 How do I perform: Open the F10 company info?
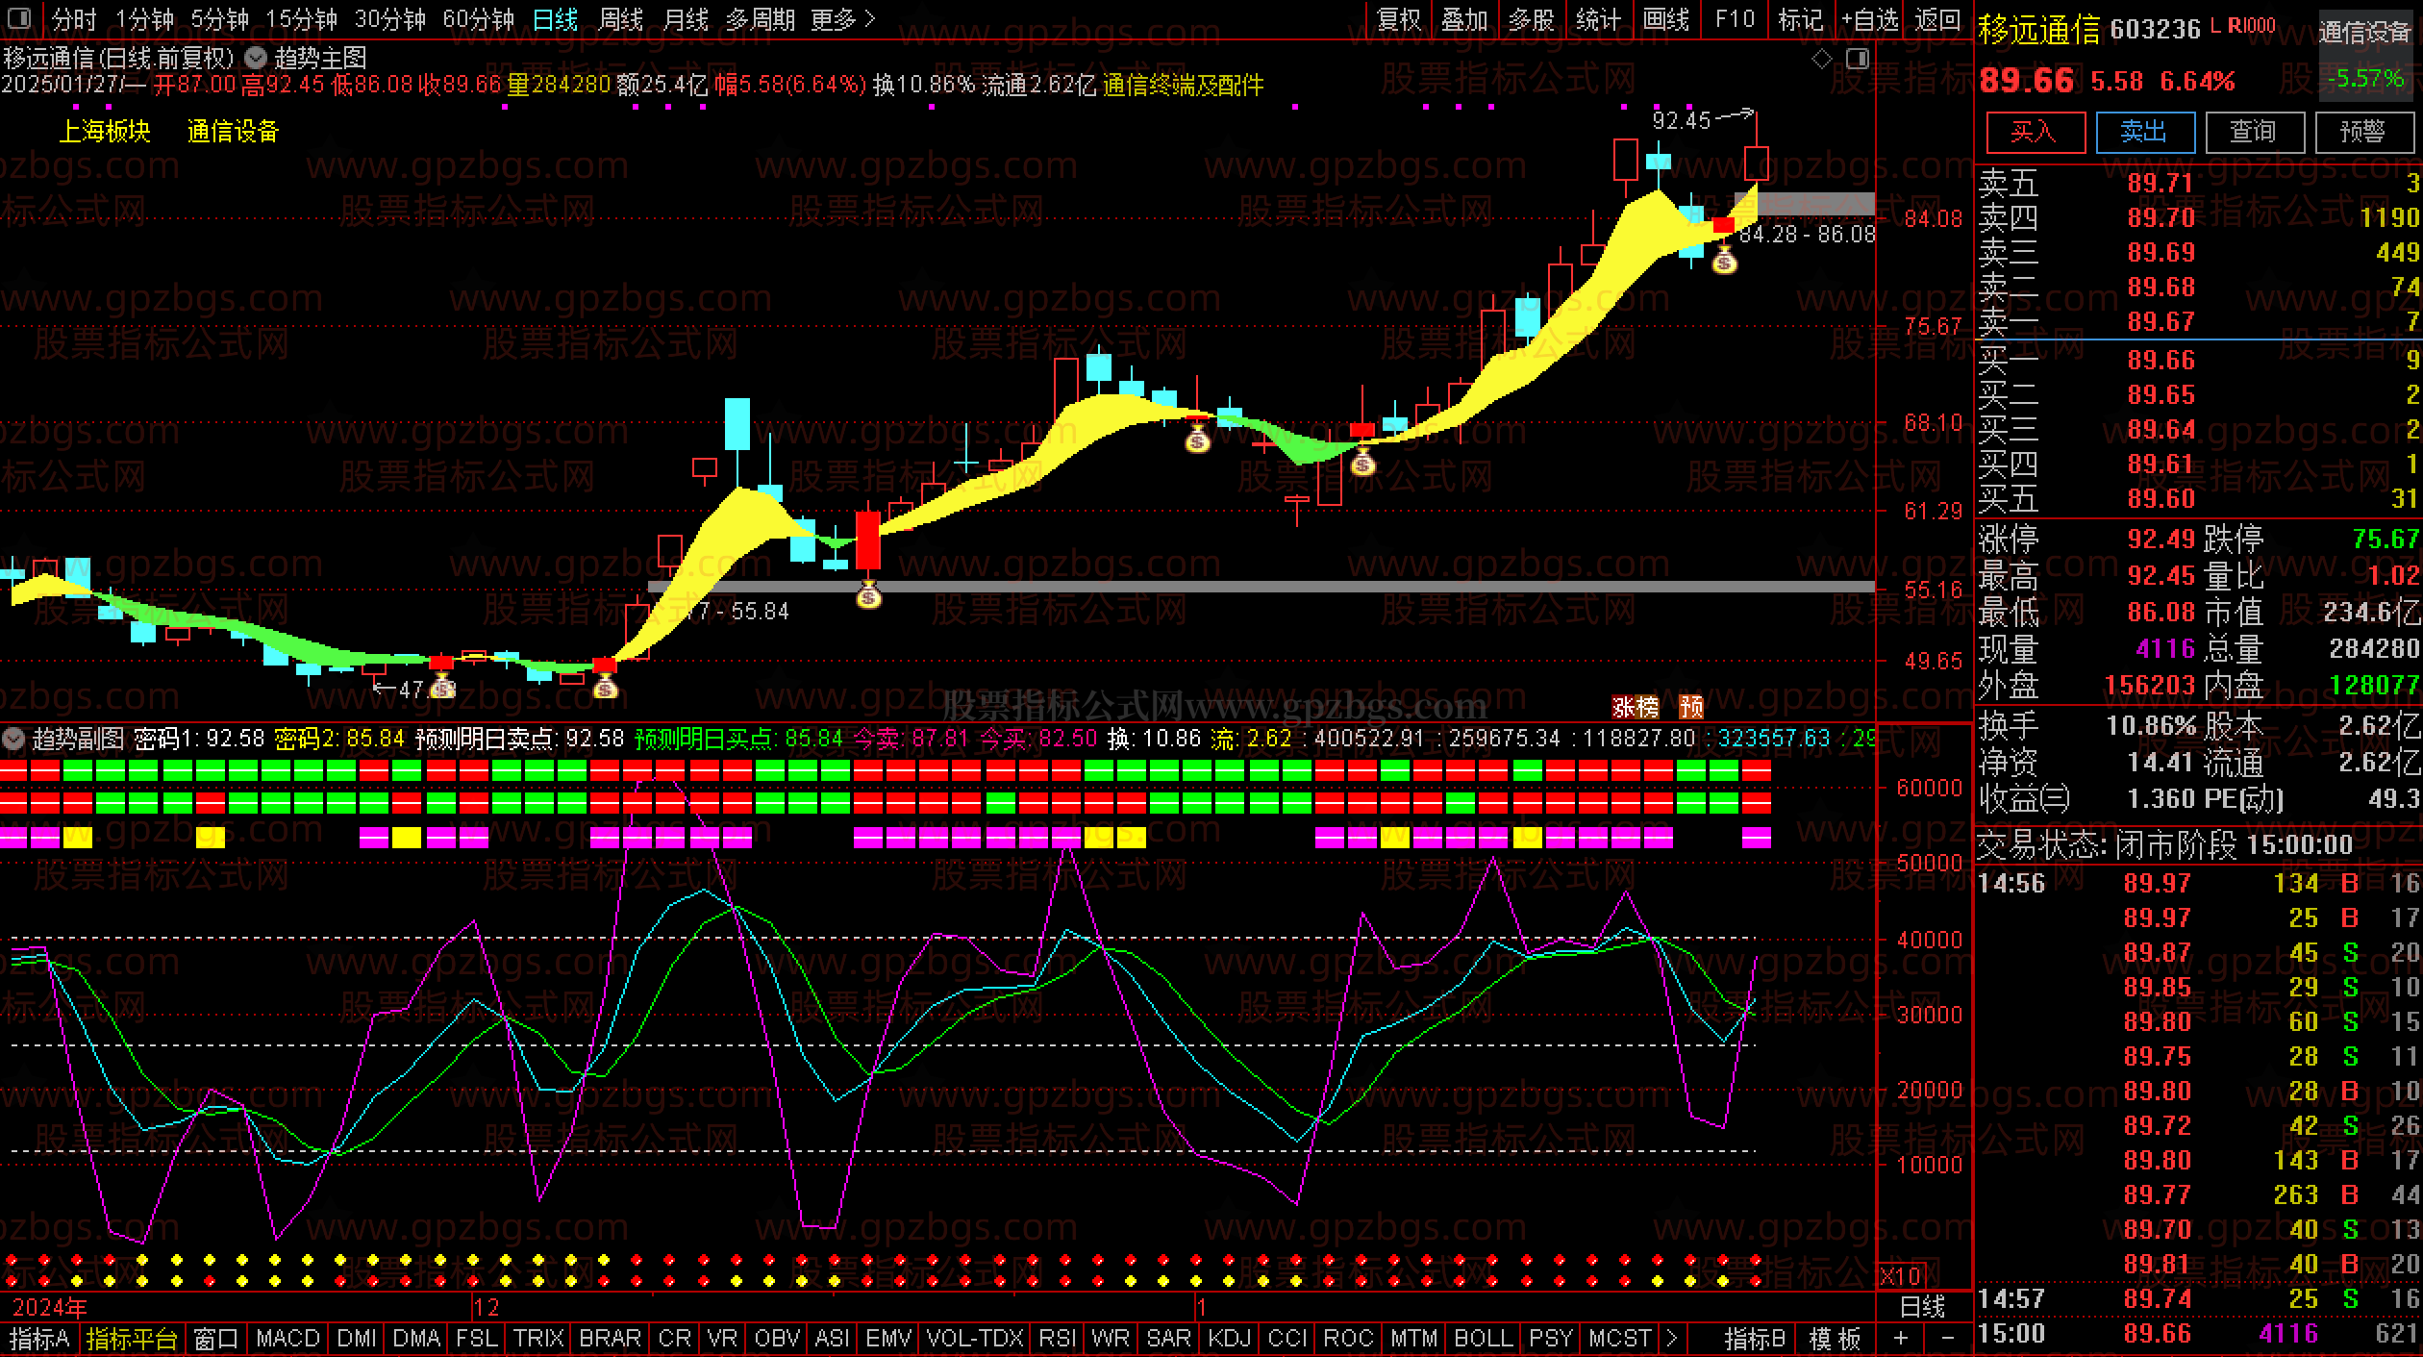1735,19
